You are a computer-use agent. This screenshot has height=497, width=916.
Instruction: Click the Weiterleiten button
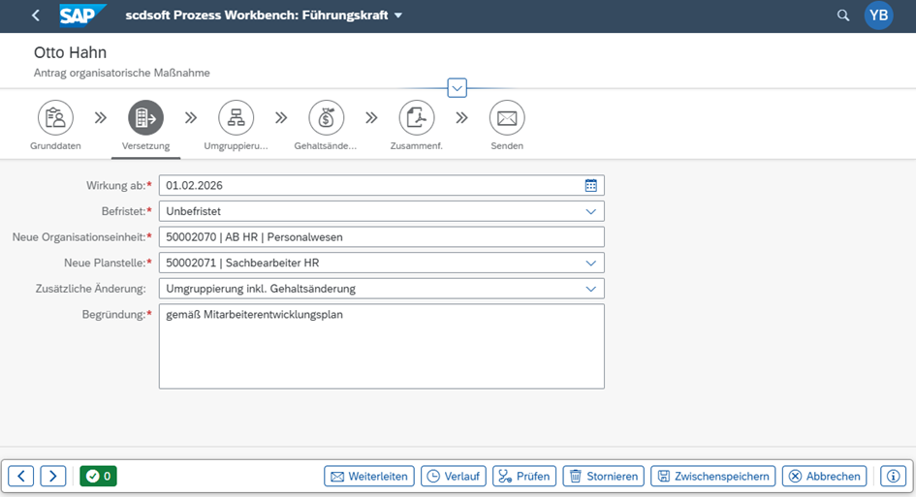369,476
